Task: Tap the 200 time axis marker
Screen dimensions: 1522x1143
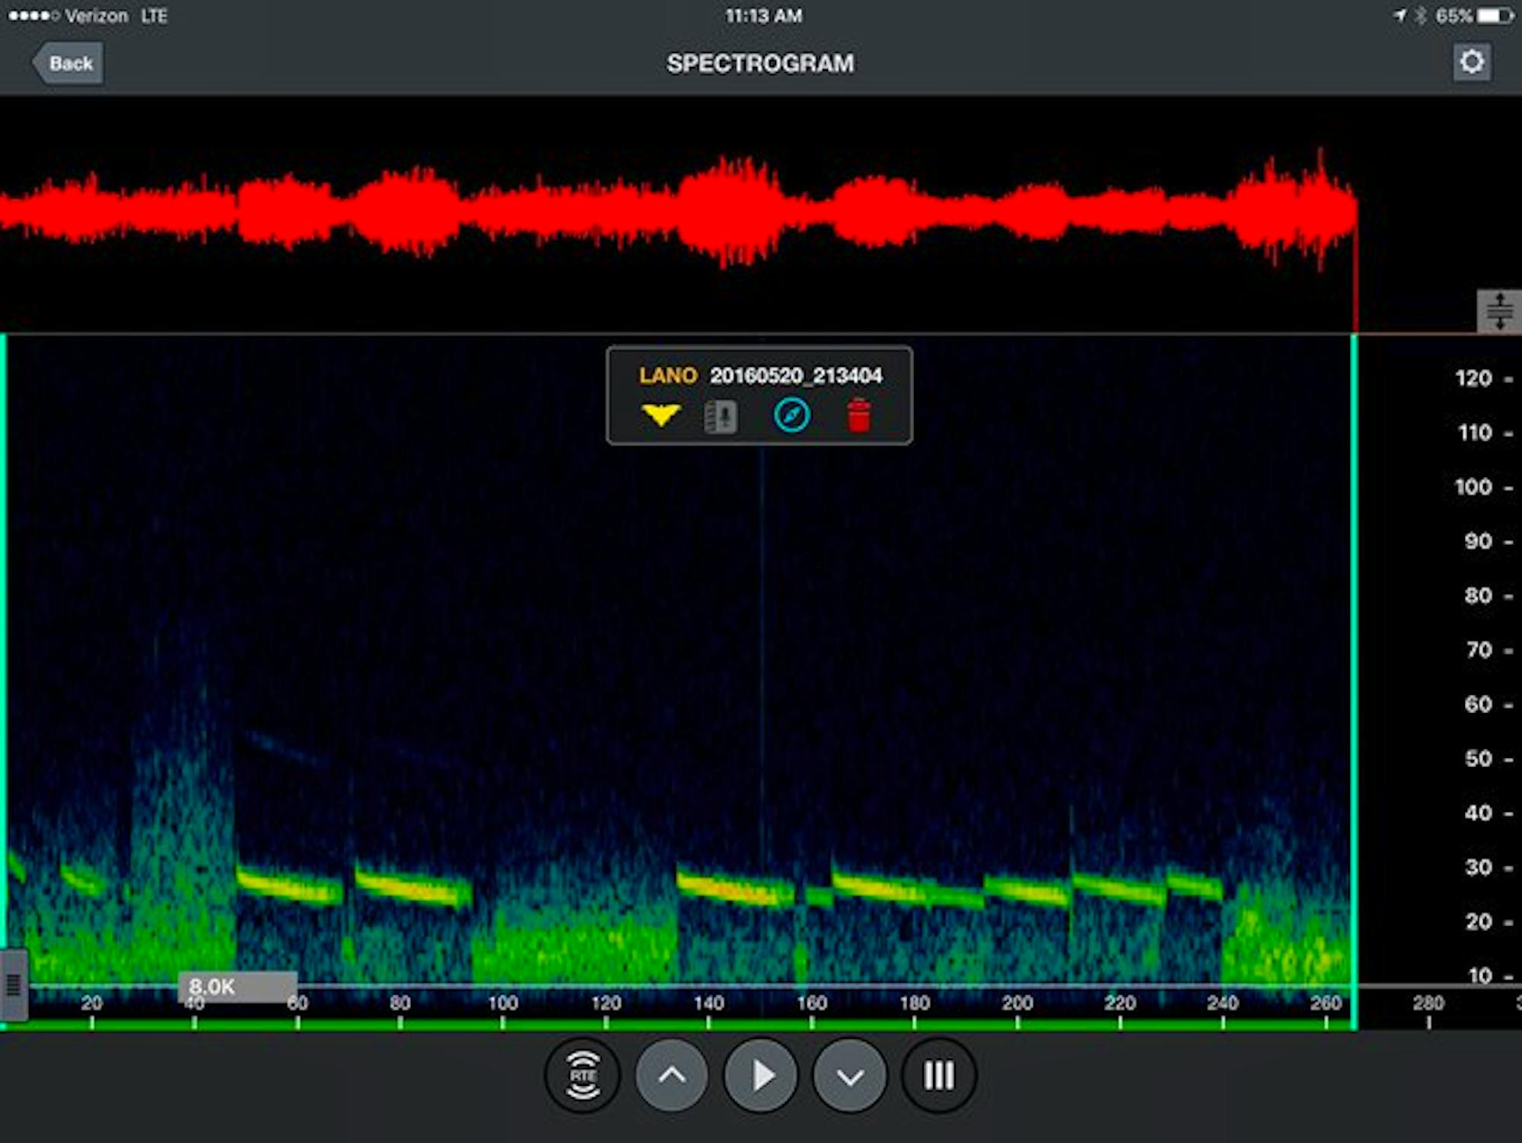Action: pos(1017,1003)
